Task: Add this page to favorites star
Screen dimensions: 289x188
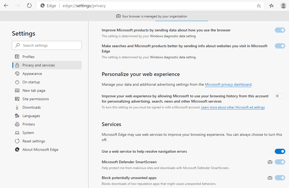Action: pyautogui.click(x=259, y=6)
